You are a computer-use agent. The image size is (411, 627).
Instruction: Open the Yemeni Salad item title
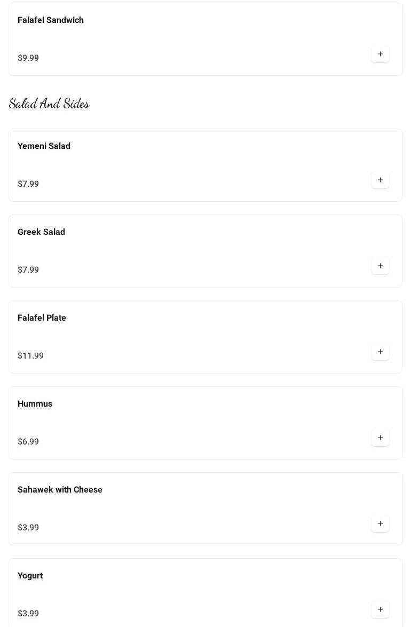click(44, 146)
